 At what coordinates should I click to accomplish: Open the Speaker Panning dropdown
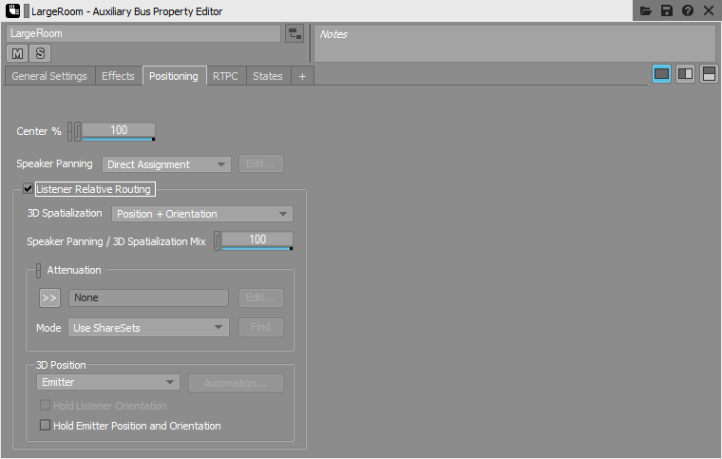click(167, 164)
